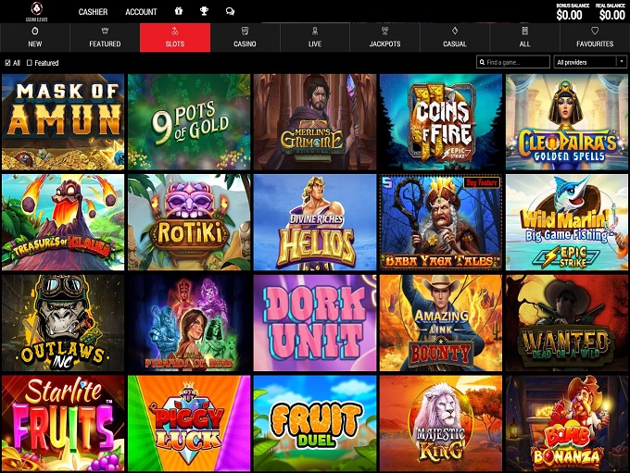
Task: Click the Bonus Balance amount
Action: coord(569,16)
